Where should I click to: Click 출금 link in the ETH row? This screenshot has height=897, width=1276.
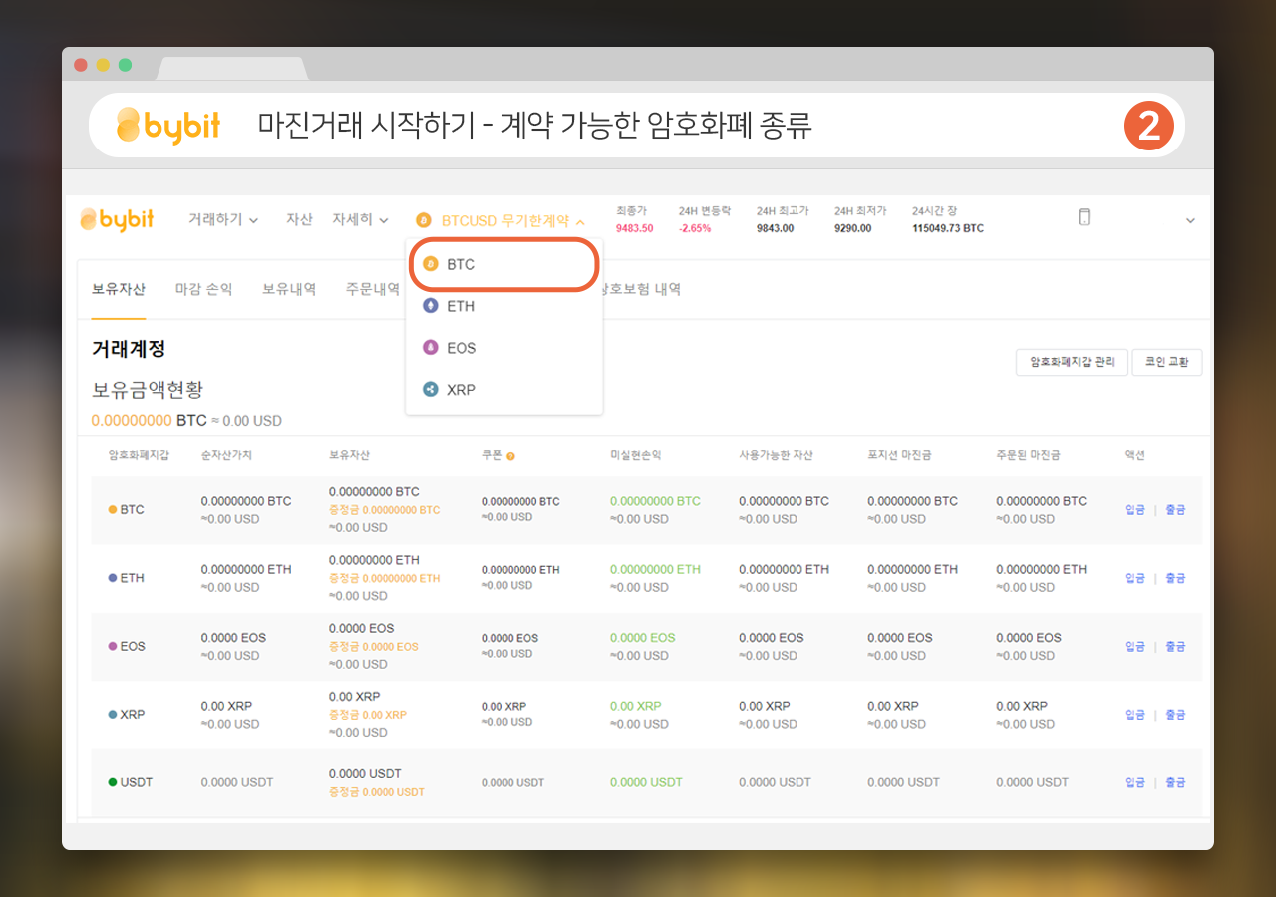point(1175,578)
